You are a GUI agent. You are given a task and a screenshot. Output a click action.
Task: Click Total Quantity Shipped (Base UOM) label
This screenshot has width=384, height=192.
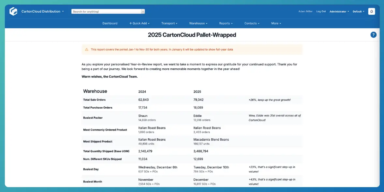(x=106, y=151)
